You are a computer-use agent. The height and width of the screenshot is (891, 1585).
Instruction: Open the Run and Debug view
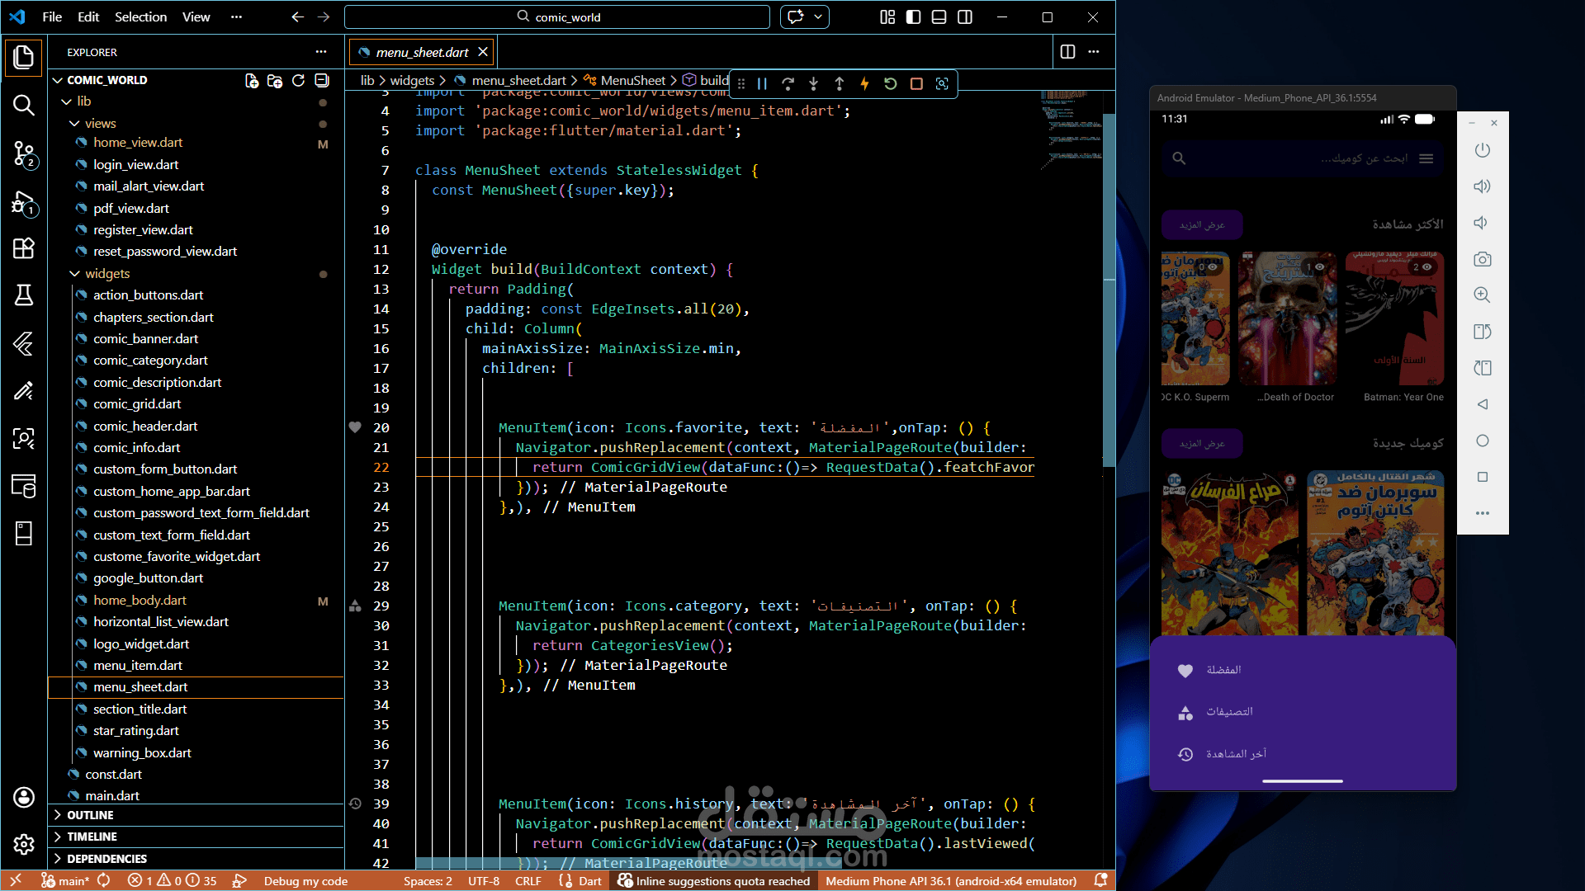pyautogui.click(x=24, y=203)
